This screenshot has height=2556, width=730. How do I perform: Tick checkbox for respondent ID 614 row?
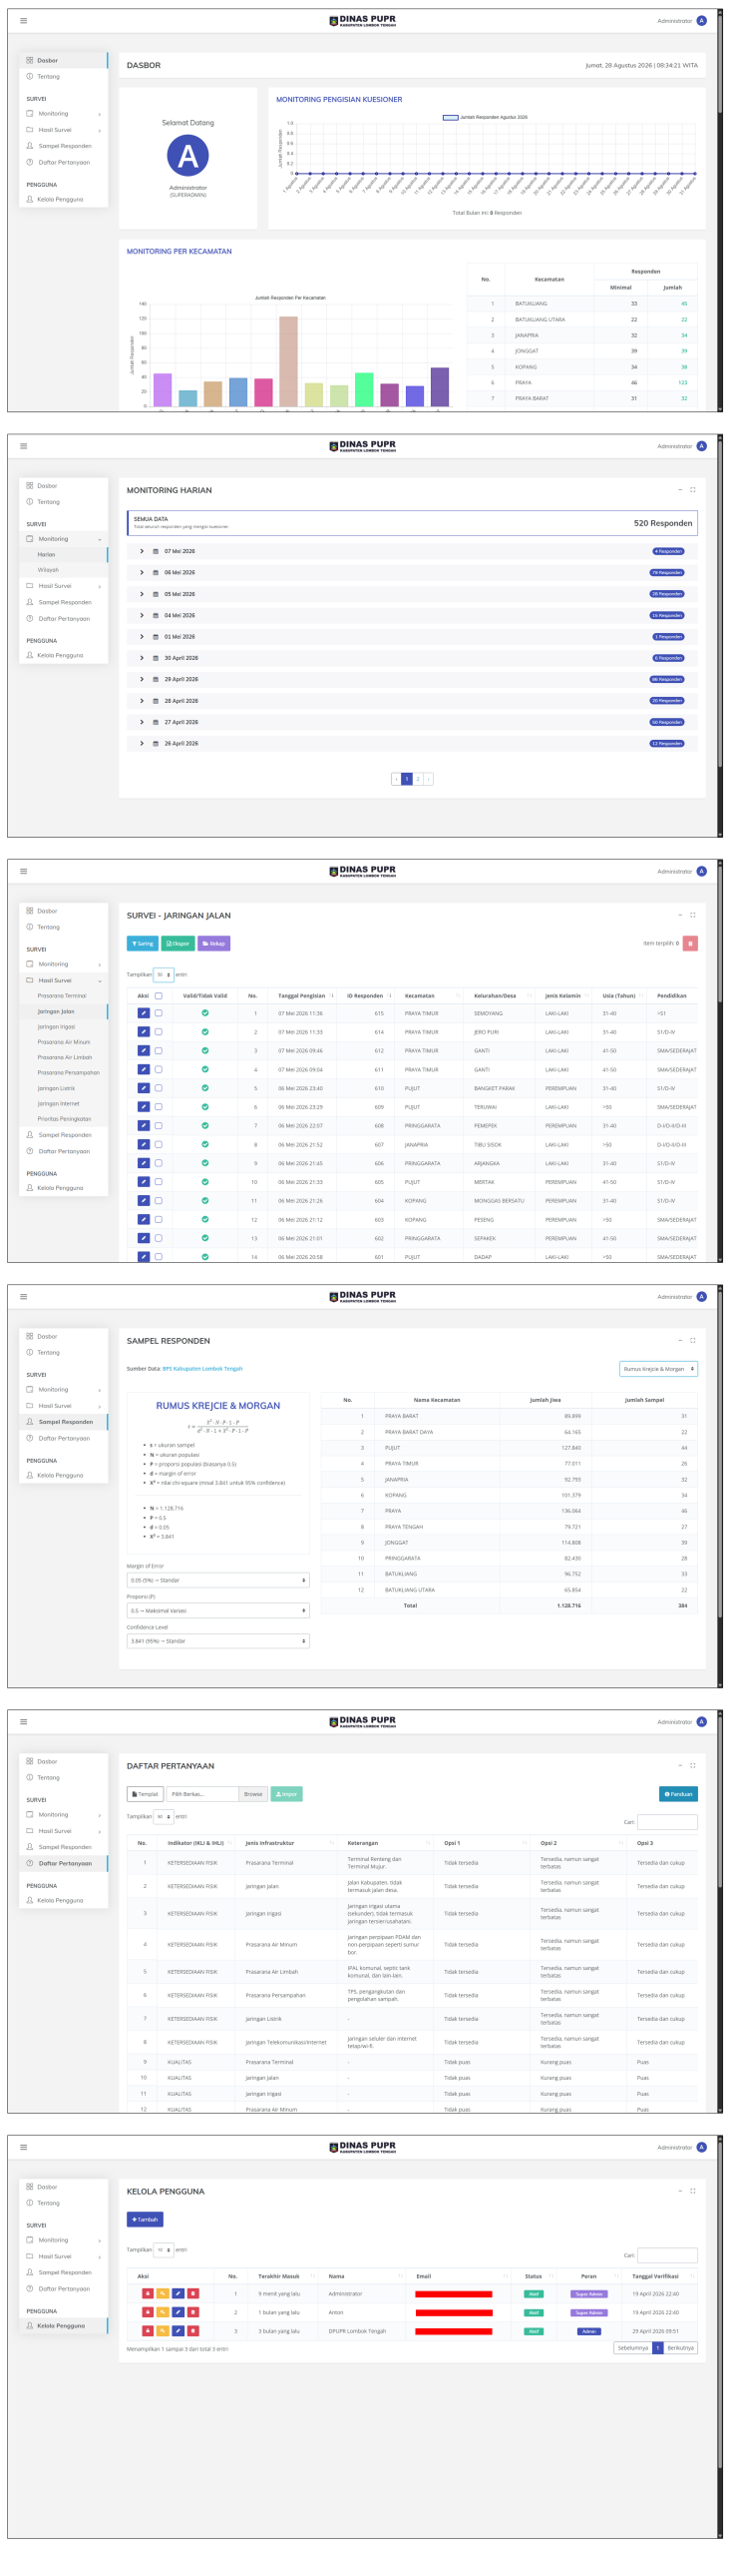(x=159, y=1032)
